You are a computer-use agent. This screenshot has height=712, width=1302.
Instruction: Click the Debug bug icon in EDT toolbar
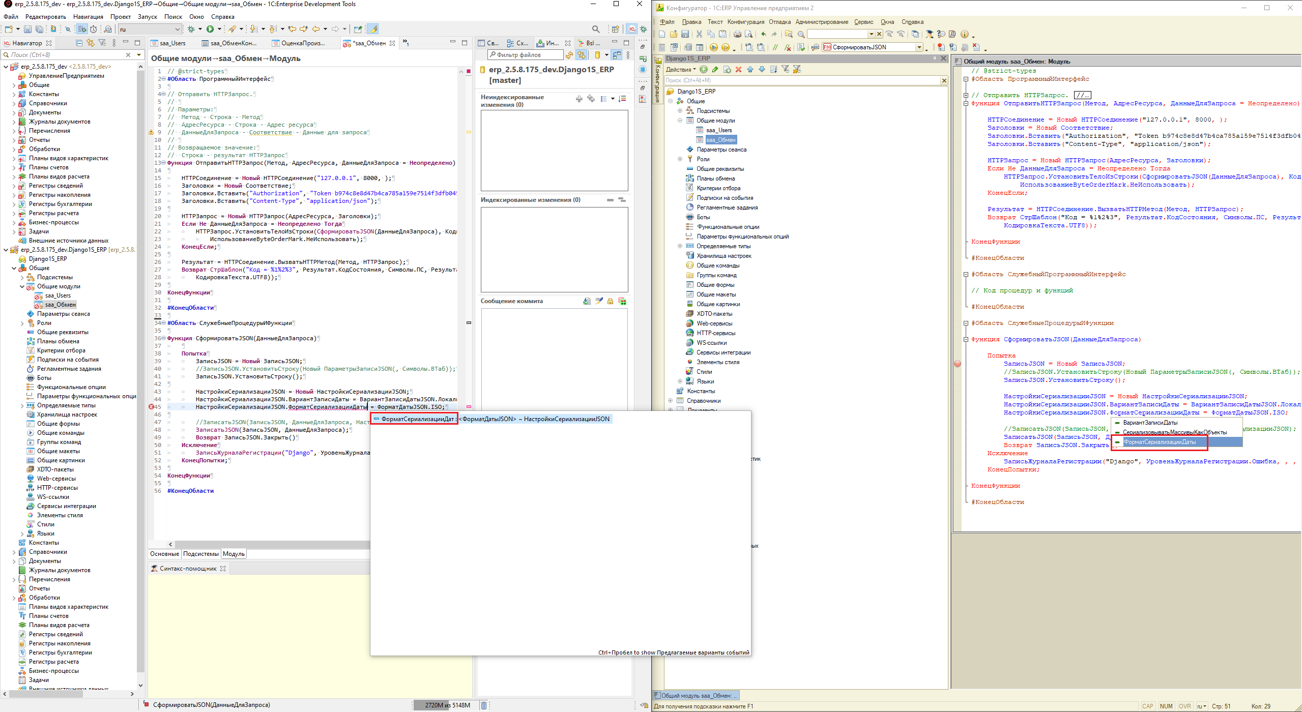[191, 29]
